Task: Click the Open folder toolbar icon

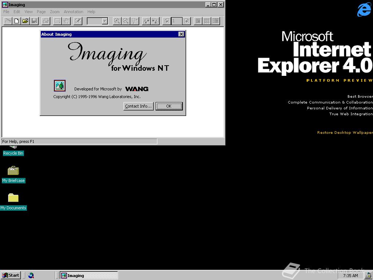Action: tap(25, 21)
